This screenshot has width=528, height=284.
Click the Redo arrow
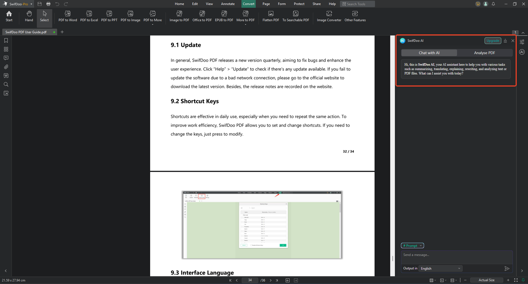coord(66,4)
